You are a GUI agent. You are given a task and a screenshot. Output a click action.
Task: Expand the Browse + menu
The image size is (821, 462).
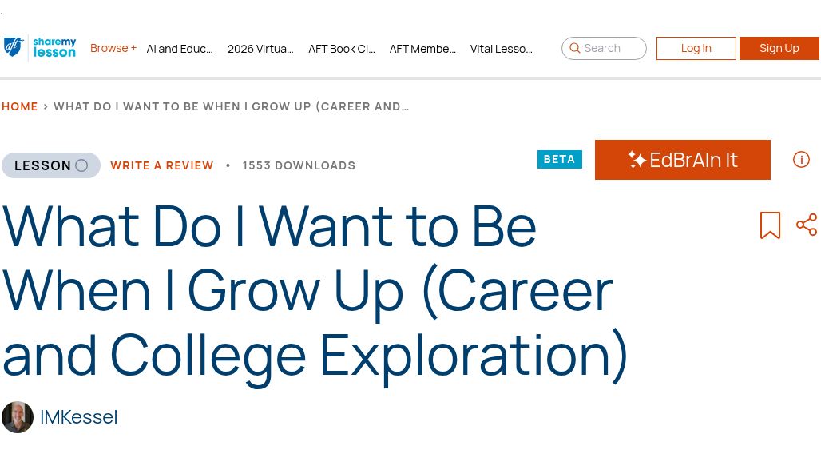[x=113, y=48]
